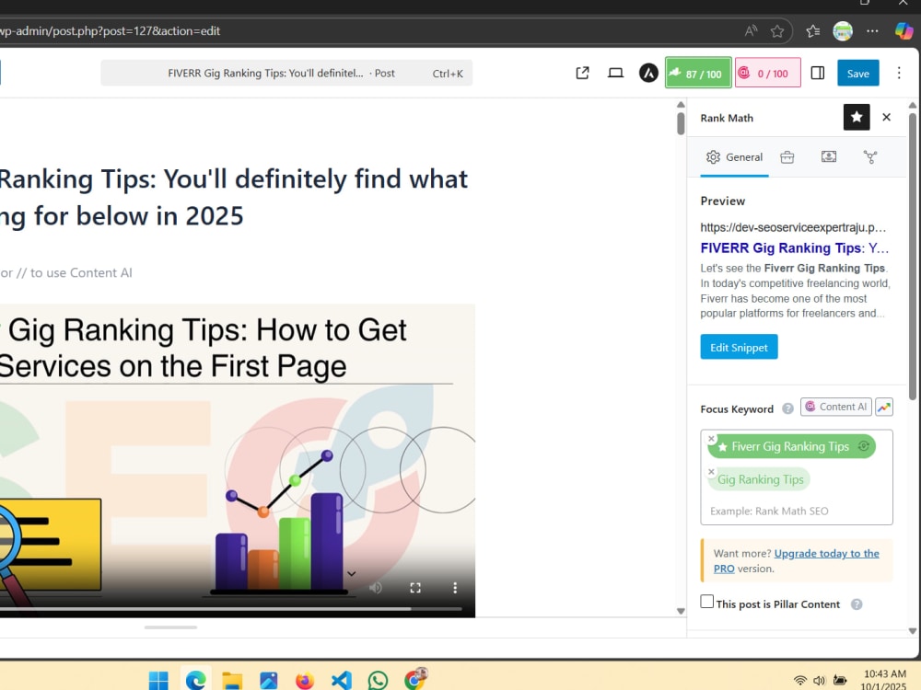Select the Fiverr Gig Ranking Tips keyword tag

(790, 447)
